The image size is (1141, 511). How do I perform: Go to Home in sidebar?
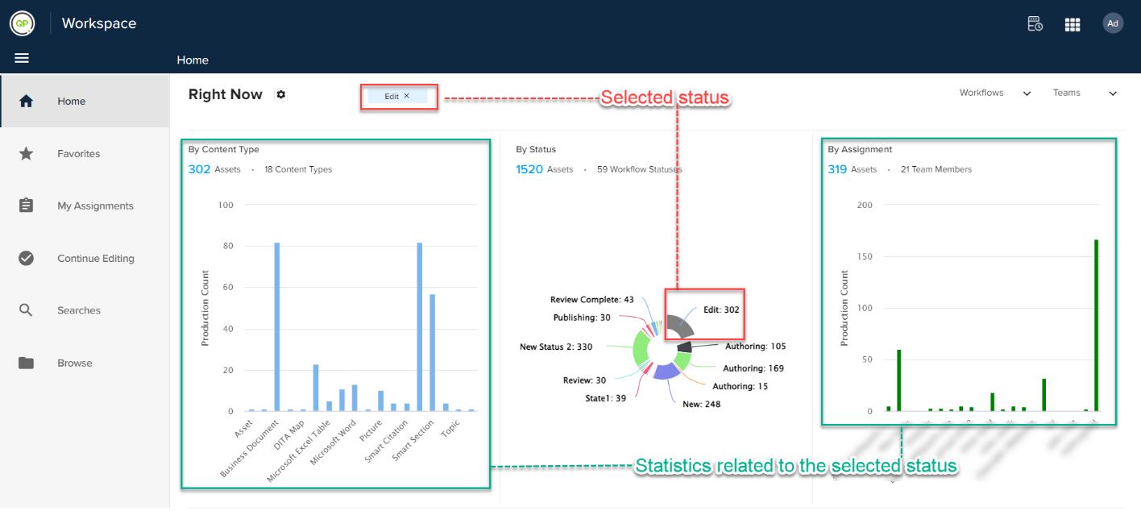85,102
